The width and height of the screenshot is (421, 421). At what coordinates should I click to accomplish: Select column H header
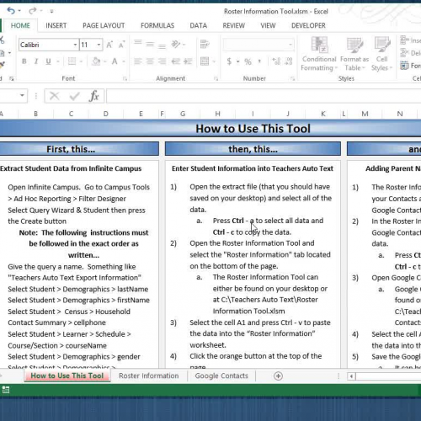pyautogui.click(x=217, y=114)
